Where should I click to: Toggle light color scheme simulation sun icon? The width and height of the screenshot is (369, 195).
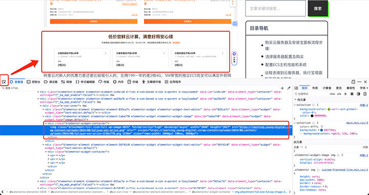tap(352, 94)
